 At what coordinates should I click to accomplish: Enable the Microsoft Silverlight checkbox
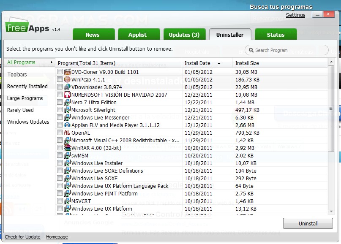click(60, 110)
